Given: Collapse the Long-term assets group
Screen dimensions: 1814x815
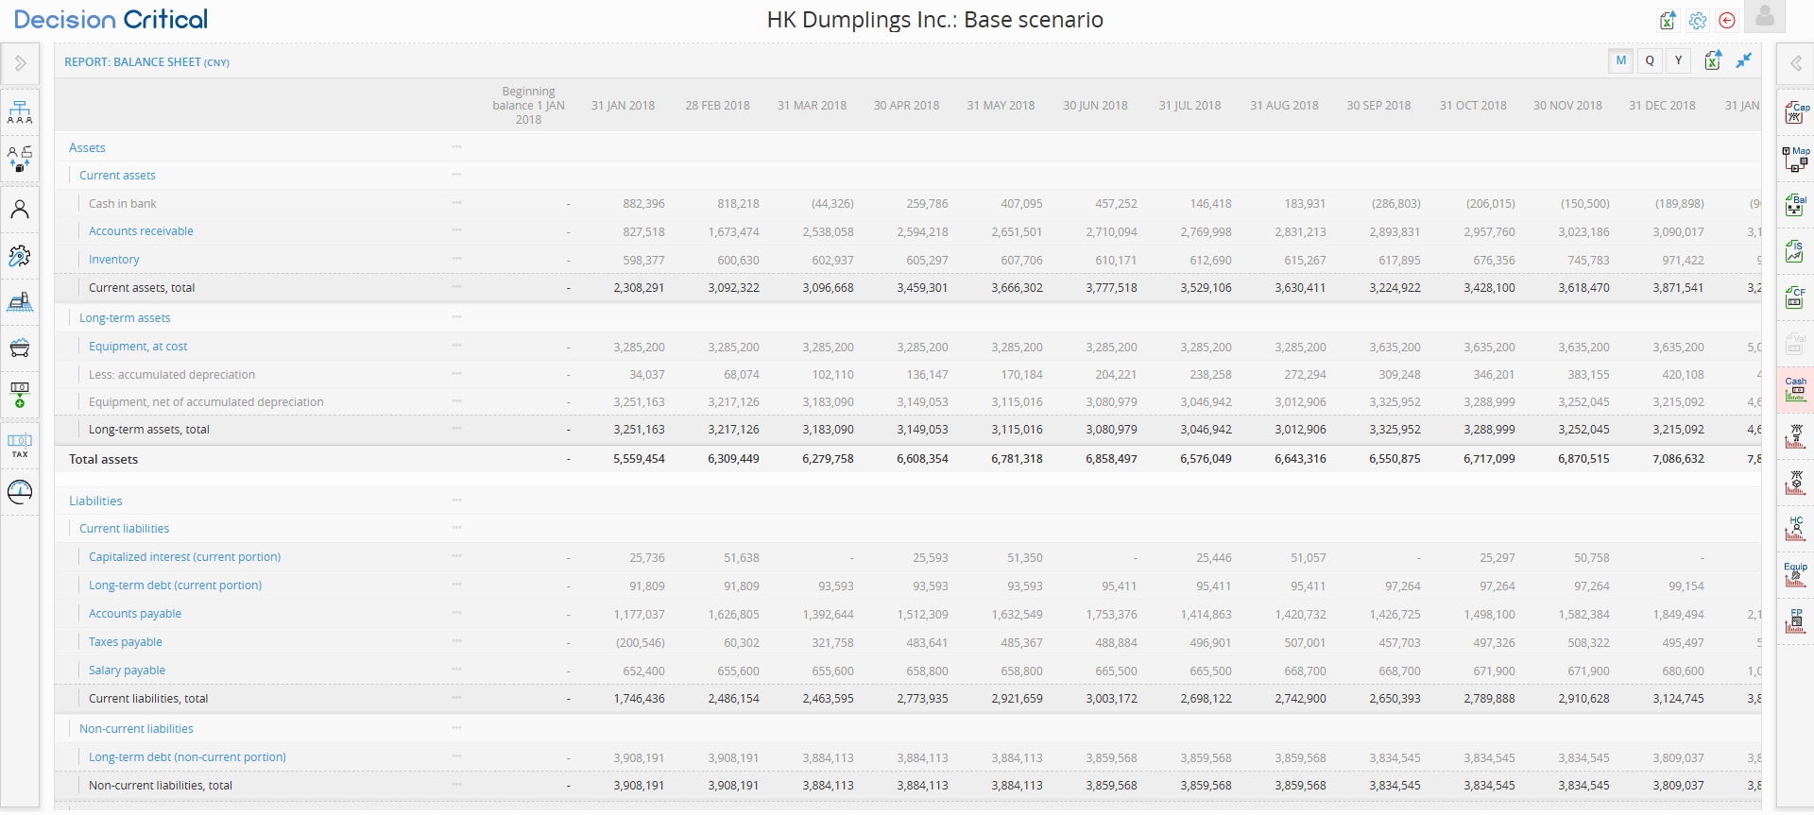Looking at the screenshot, I should pyautogui.click(x=125, y=317).
